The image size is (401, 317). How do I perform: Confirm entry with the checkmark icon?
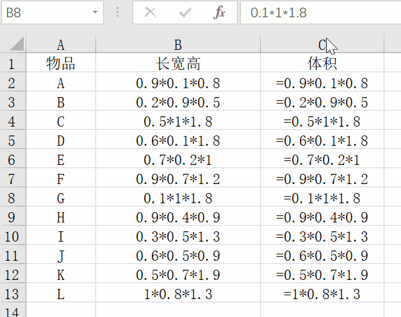coord(185,12)
